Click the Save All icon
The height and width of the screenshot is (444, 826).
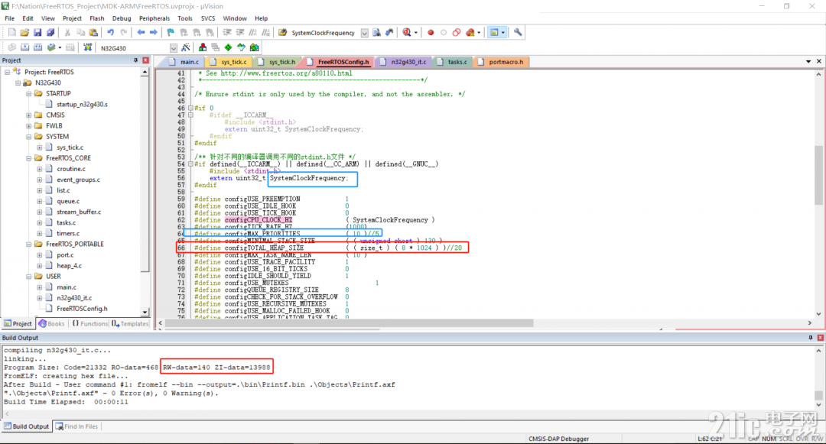50,33
